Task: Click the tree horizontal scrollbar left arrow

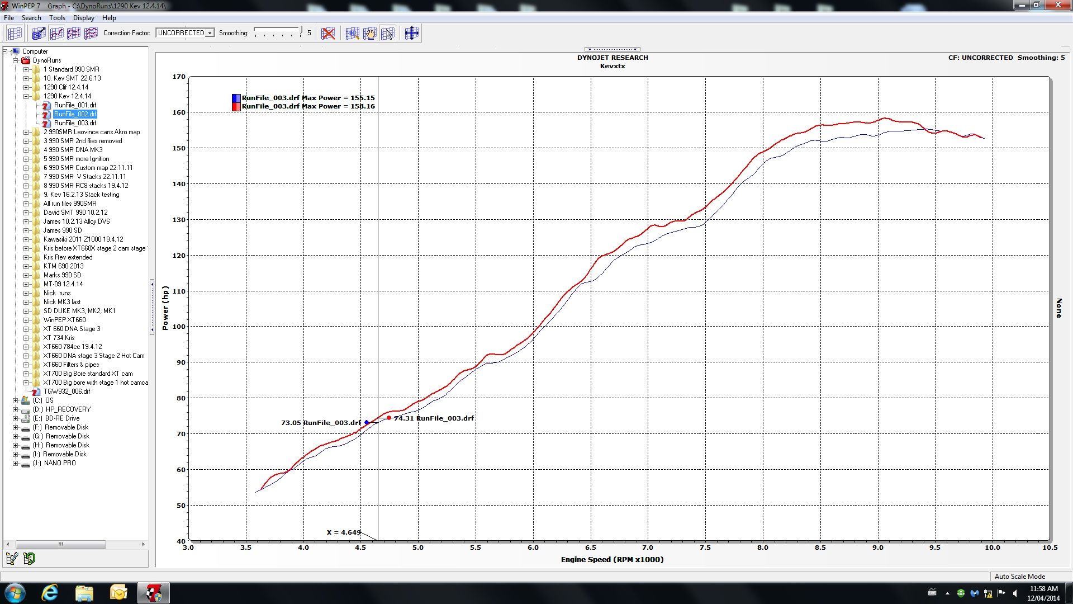Action: coord(7,544)
